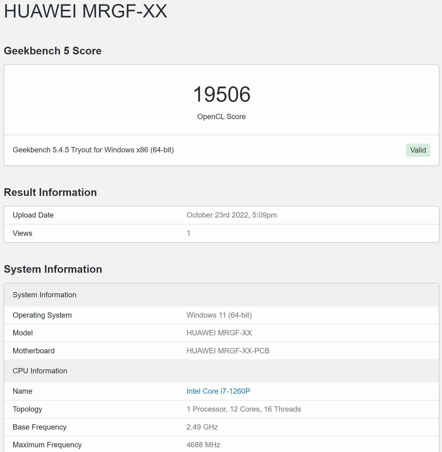
Task: Click the Name row label
Action: [x=22, y=391]
